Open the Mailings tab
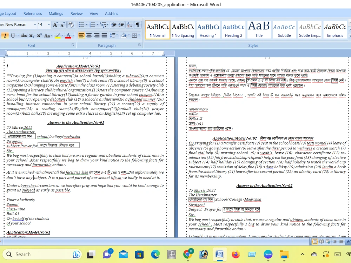Screen dimensions: 351x263 point(56,13)
